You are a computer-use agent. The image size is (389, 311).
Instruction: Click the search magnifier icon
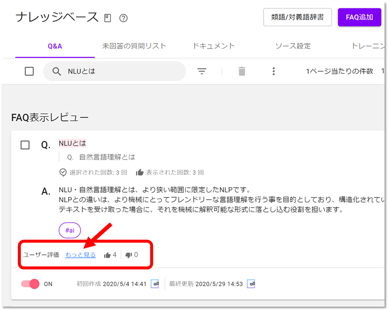pyautogui.click(x=56, y=71)
